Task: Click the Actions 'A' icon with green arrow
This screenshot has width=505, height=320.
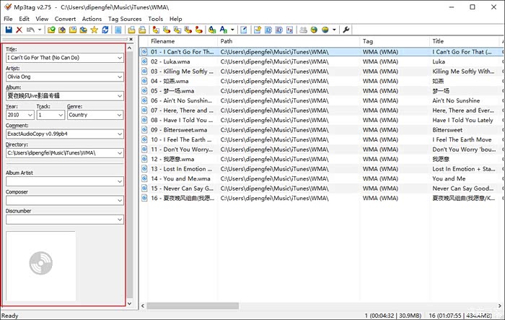Action: point(223,30)
